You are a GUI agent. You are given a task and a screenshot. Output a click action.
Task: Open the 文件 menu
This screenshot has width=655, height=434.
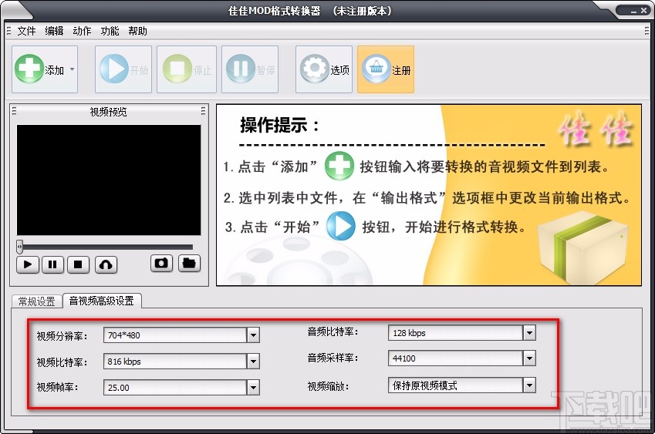point(26,31)
